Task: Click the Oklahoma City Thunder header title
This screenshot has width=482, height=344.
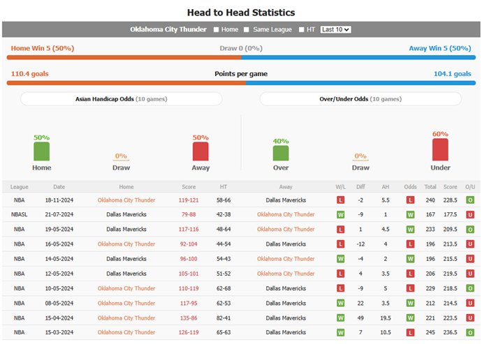Action: (168, 29)
